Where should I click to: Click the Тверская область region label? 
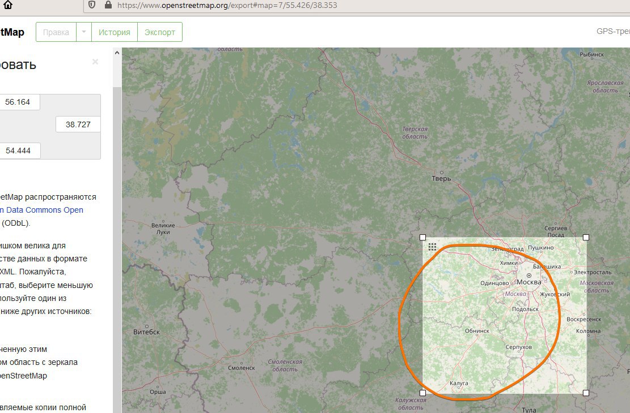click(x=415, y=133)
